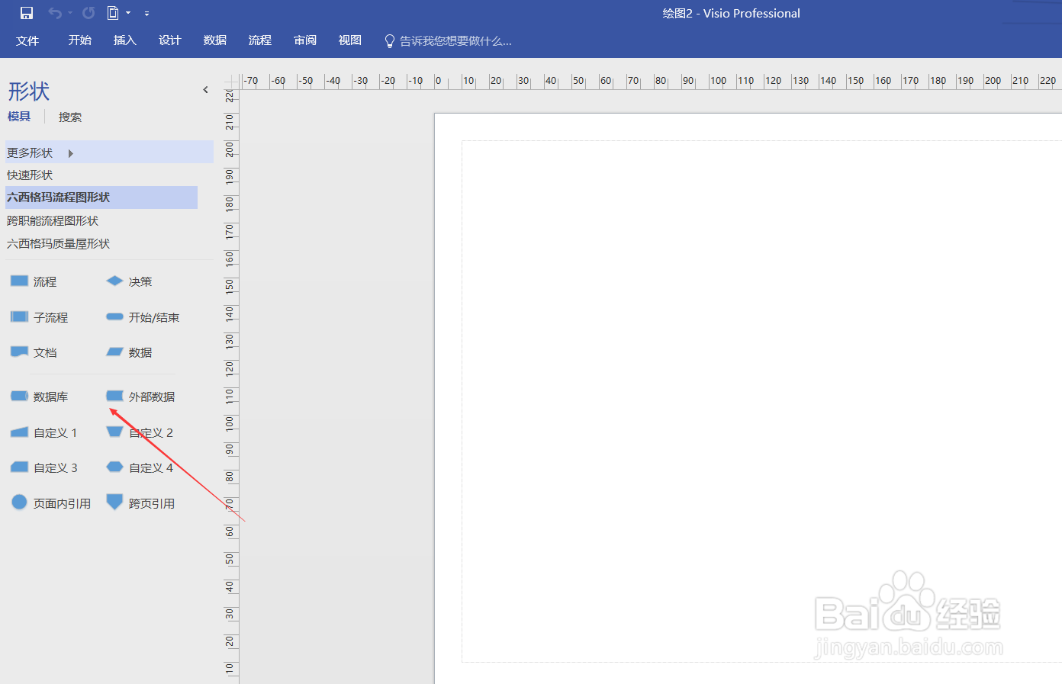Screen dimensions: 1062x684
Task: Open the 六西格玛质量屋形状 stencil
Action: 58,244
